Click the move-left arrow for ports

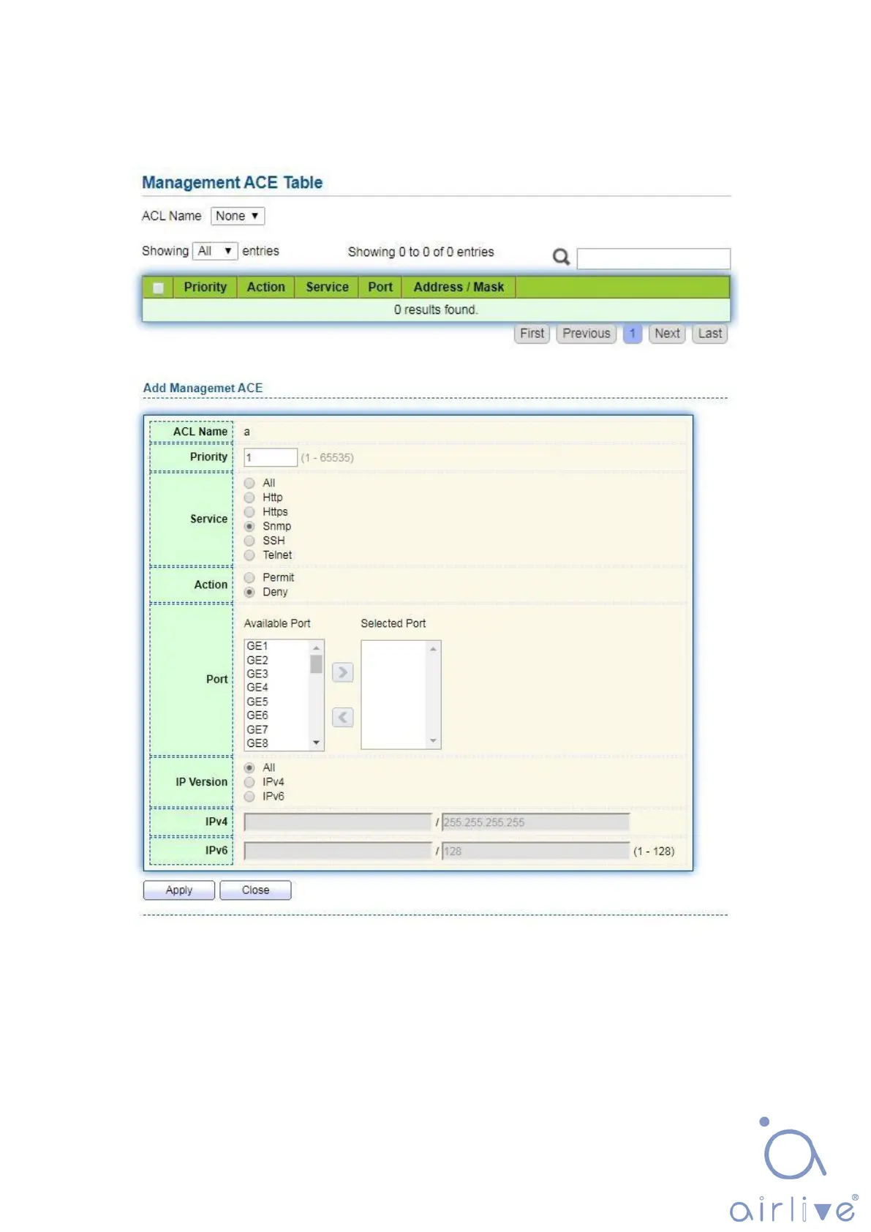(342, 717)
